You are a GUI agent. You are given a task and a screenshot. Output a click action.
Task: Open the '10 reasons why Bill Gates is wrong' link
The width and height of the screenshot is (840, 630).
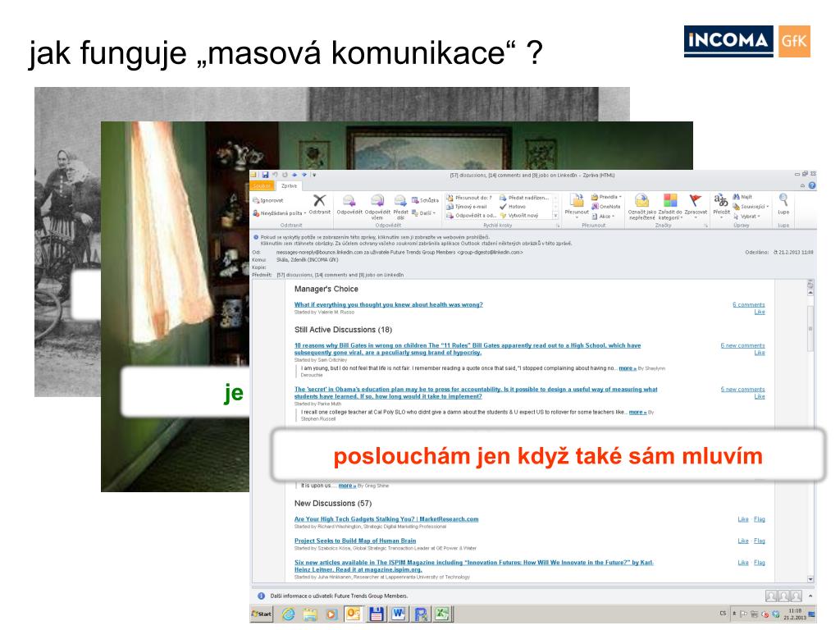pos(467,349)
